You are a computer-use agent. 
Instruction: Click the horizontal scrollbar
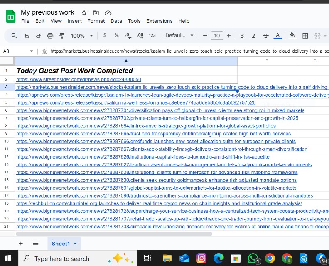coord(114,234)
